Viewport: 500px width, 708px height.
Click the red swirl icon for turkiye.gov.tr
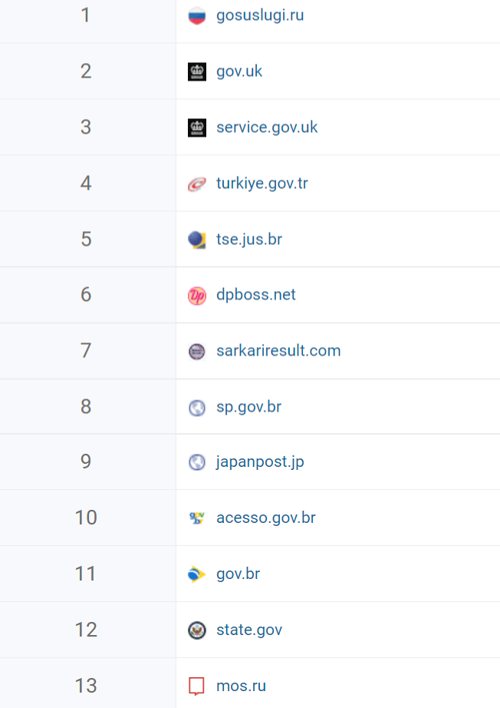[196, 184]
